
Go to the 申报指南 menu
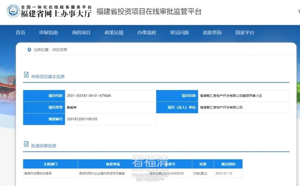[x=49, y=33]
